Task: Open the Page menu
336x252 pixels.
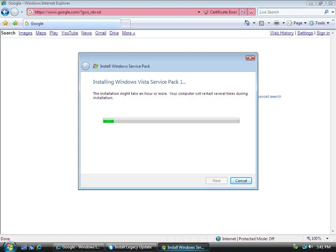Action: coord(297,23)
